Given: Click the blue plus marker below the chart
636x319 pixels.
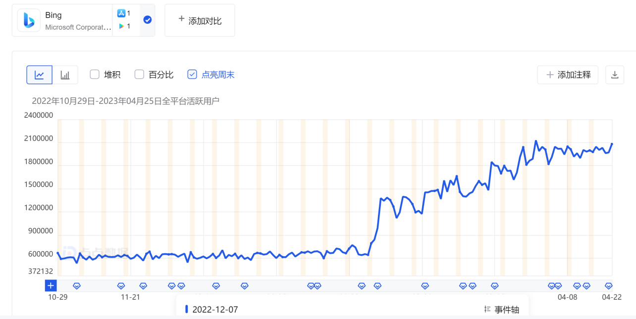Looking at the screenshot, I should tap(50, 285).
